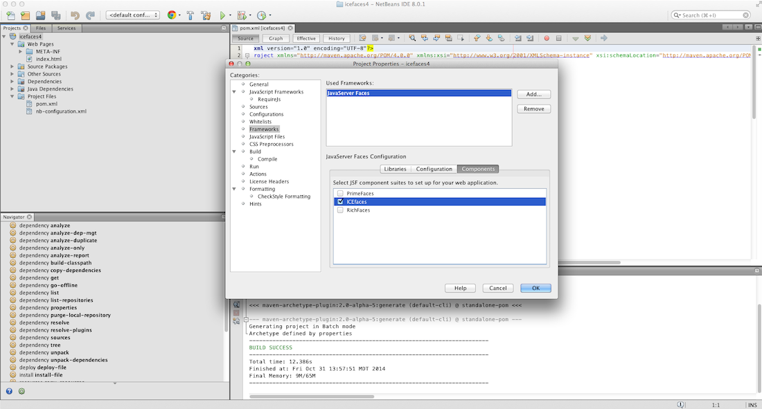Tick the RichFaces checkbox

(x=339, y=210)
